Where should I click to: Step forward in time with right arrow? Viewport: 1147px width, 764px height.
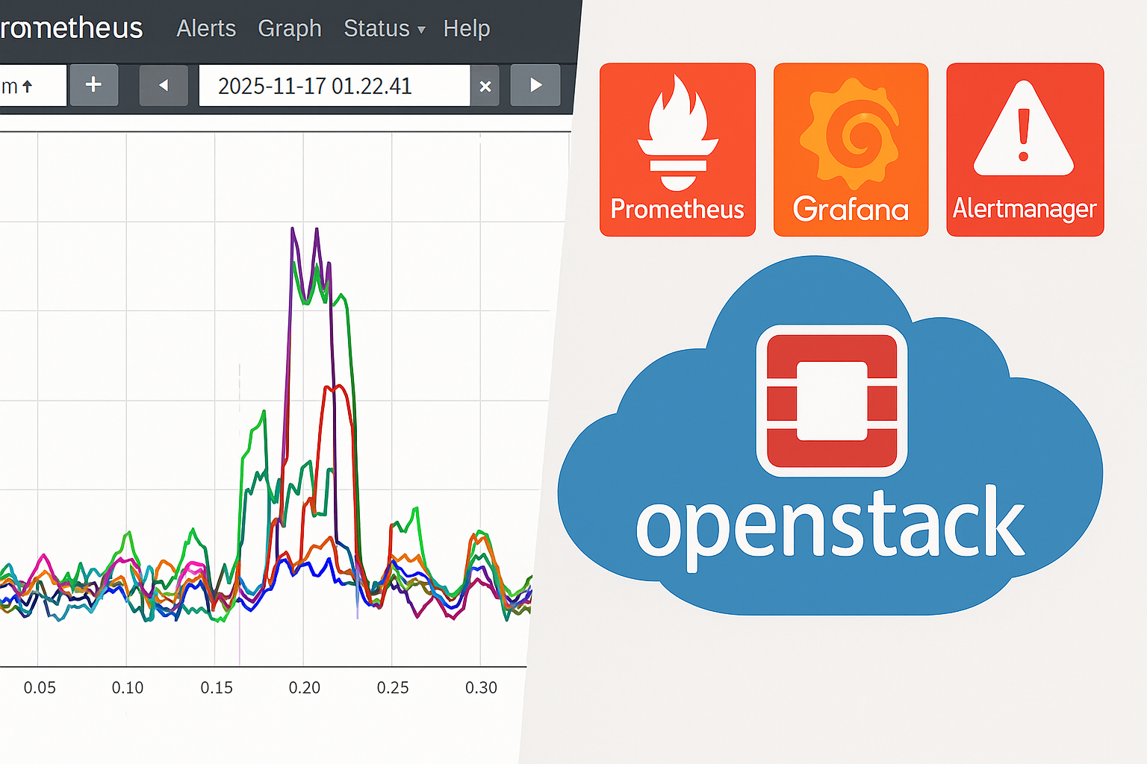[x=535, y=85]
